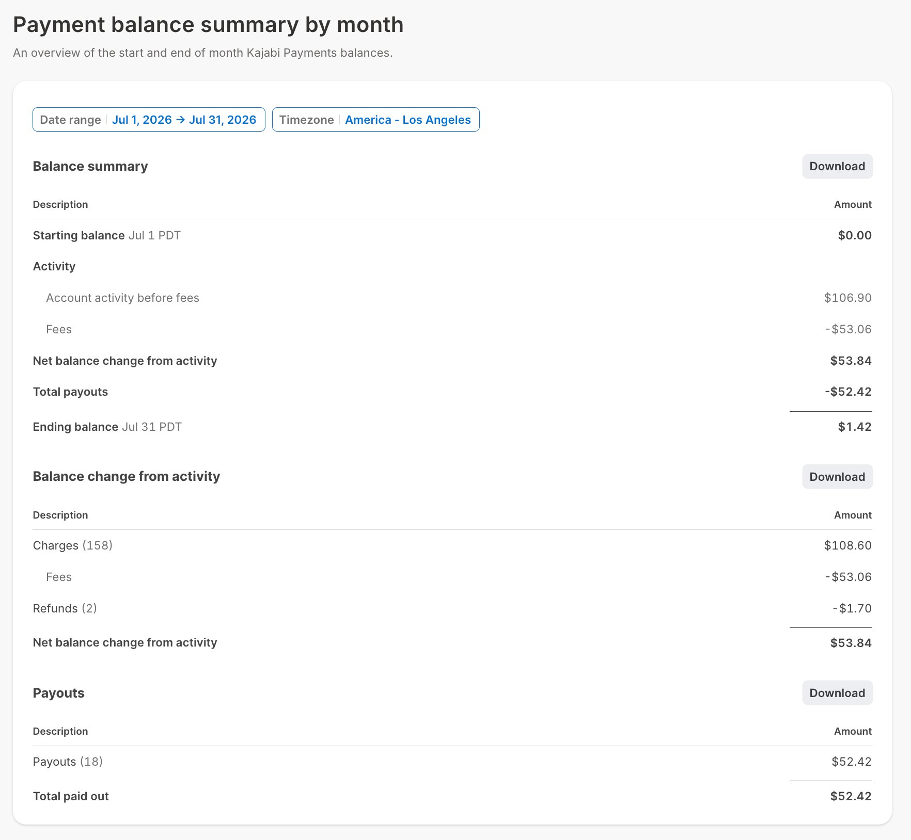
Task: Download the Payouts report
Action: (837, 693)
